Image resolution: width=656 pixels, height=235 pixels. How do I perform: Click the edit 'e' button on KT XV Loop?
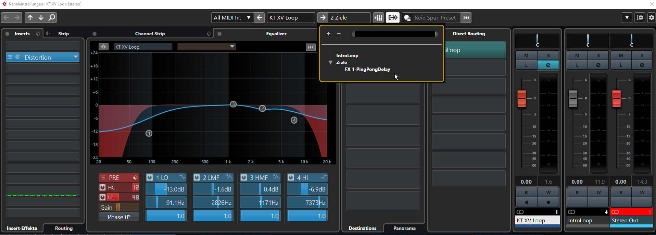click(x=548, y=65)
